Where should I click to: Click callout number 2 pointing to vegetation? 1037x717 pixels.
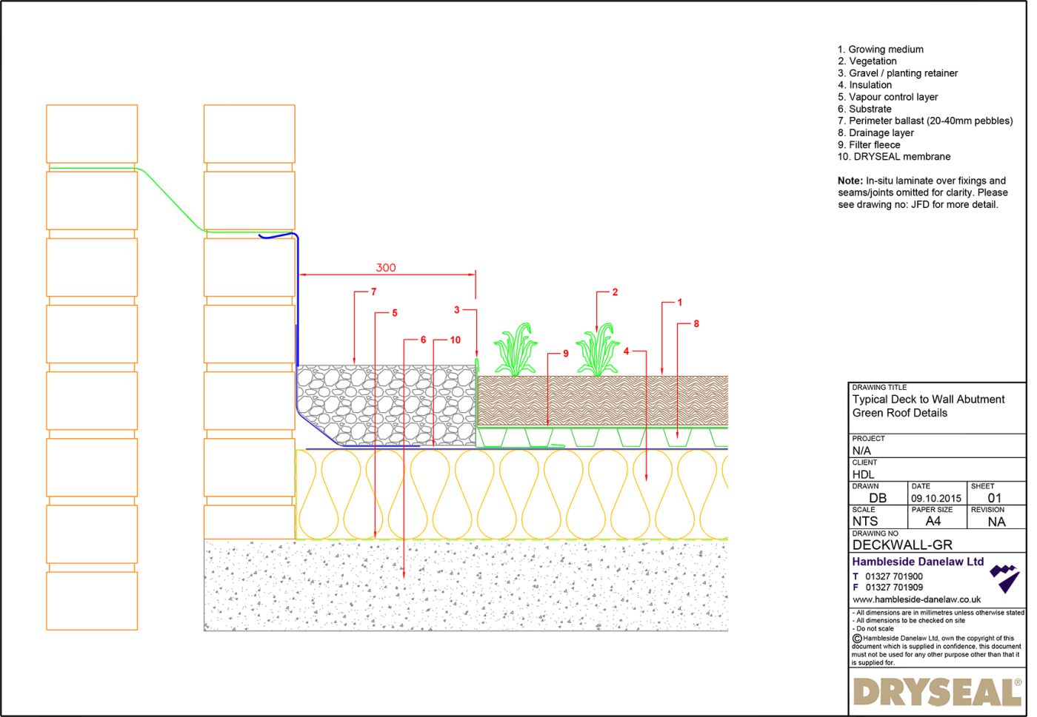pos(613,292)
